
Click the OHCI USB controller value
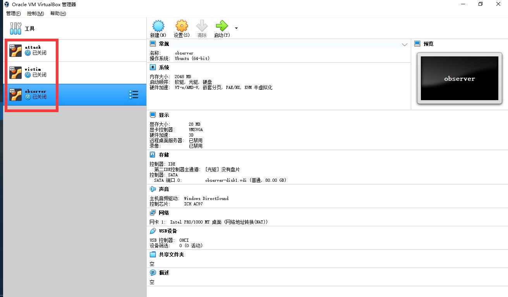(184, 241)
